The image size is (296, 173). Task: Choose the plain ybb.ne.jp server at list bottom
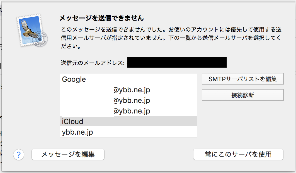77,132
